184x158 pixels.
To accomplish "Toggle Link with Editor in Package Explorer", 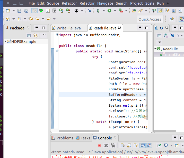I will pos(36,35).
